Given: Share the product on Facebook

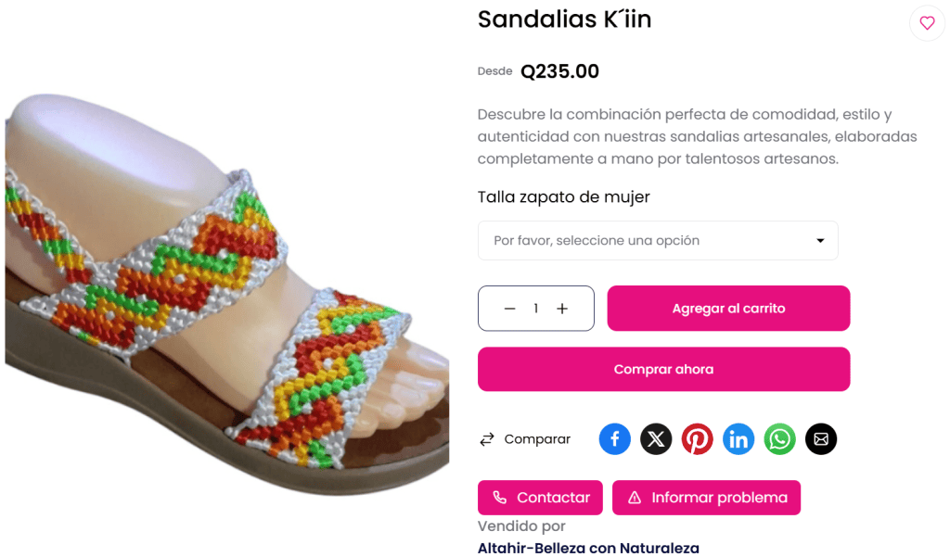Looking at the screenshot, I should coord(614,438).
